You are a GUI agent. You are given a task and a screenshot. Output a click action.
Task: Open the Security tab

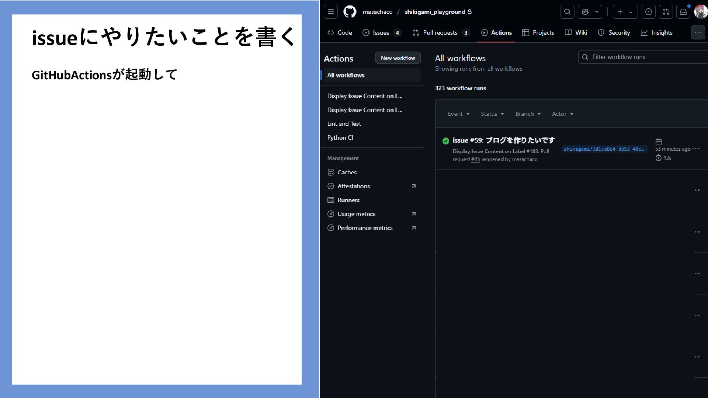(x=614, y=32)
